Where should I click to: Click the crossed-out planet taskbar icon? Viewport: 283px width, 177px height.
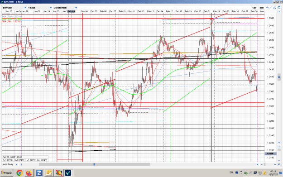pyautogui.click(x=58, y=173)
